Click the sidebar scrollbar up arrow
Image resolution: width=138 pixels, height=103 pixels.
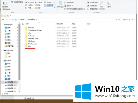(19, 23)
